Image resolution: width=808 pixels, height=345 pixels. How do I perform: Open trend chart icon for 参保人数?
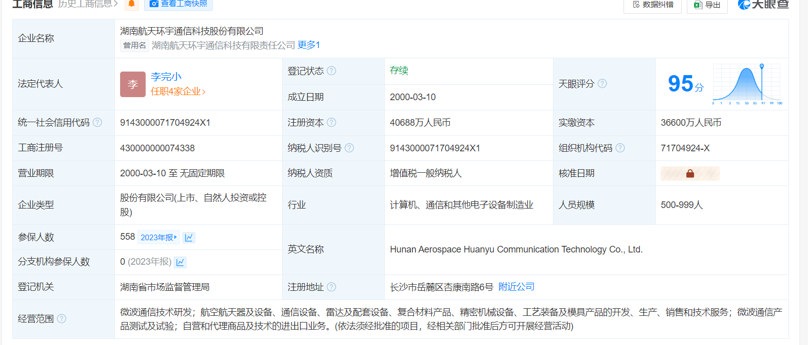click(189, 237)
